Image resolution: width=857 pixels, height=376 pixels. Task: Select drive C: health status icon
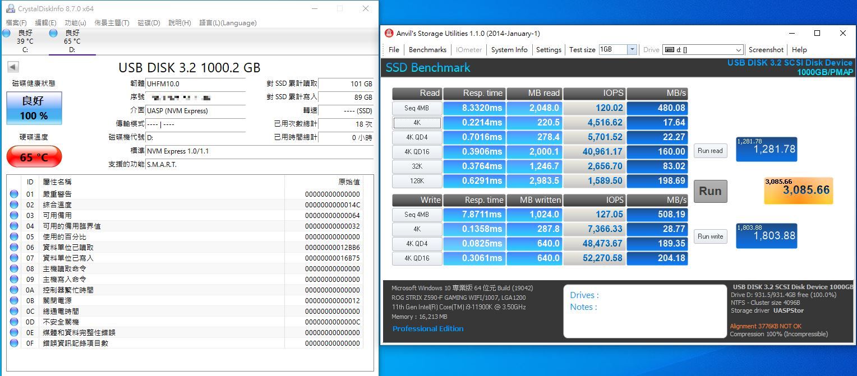tap(7, 33)
